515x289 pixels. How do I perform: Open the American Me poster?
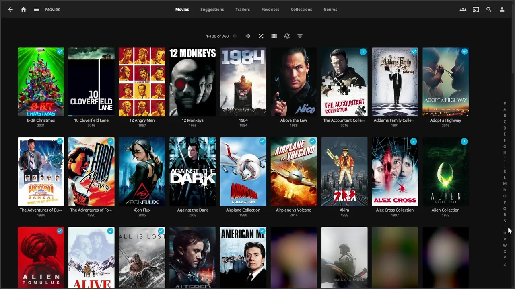click(x=243, y=258)
